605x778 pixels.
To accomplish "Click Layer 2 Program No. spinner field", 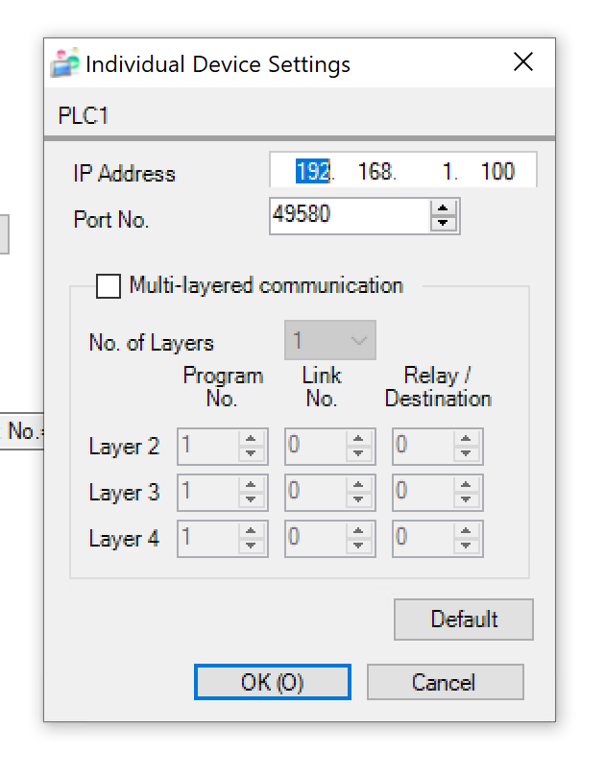I will click(x=208, y=447).
